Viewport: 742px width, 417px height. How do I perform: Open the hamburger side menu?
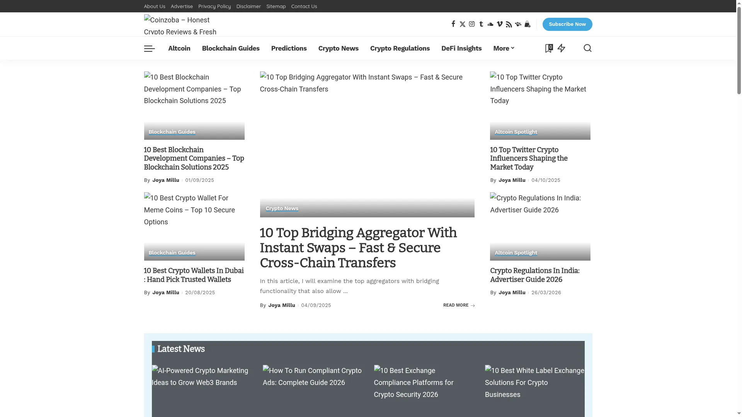click(x=150, y=48)
